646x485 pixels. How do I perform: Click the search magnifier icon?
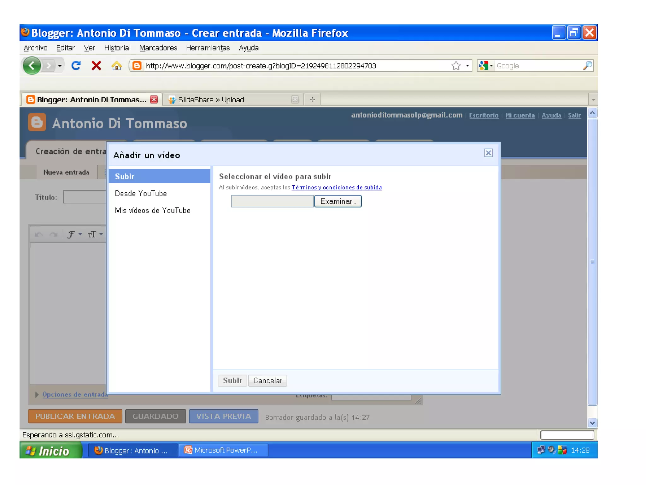pyautogui.click(x=587, y=66)
